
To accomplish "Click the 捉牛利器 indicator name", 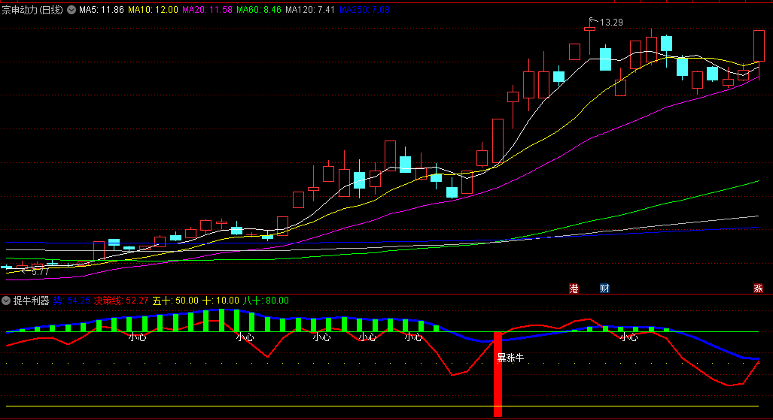I will point(31,301).
